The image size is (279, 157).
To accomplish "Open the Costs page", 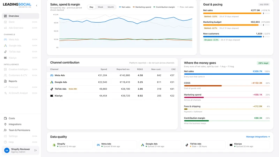I will (x=21, y=118).
